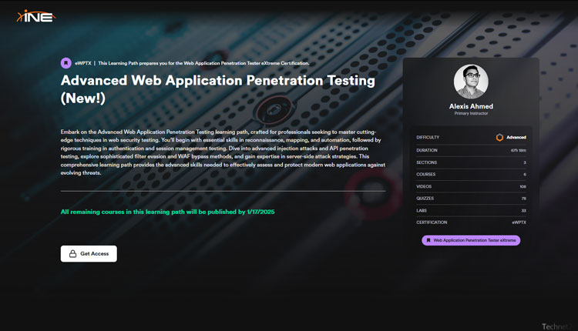Click the COURSES row label
Screen dimensions: 578x331
[425, 174]
